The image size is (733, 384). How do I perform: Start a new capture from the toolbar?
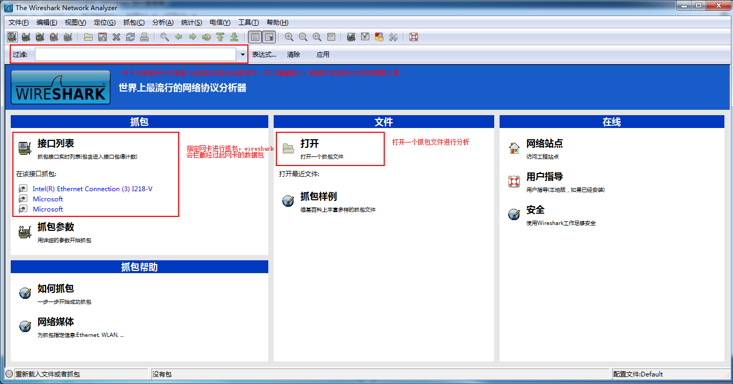tap(40, 37)
